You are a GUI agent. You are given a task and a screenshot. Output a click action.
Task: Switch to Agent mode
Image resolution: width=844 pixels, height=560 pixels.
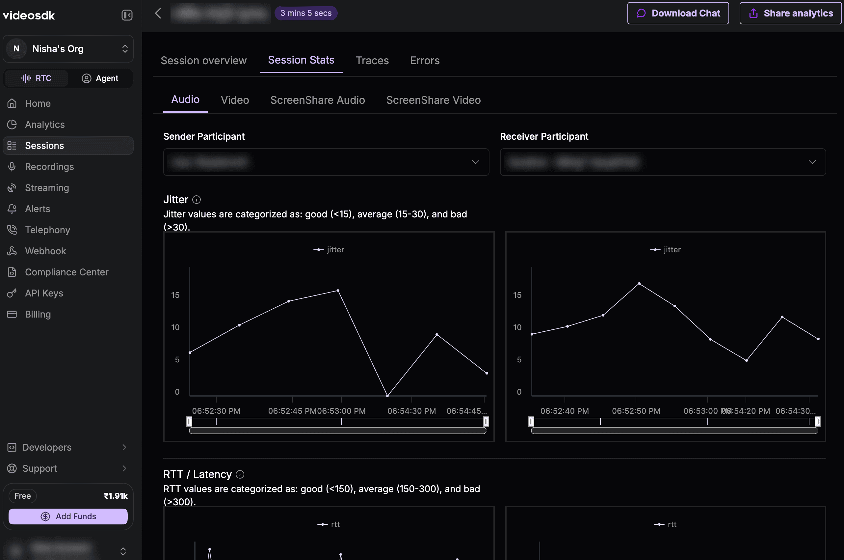(100, 78)
